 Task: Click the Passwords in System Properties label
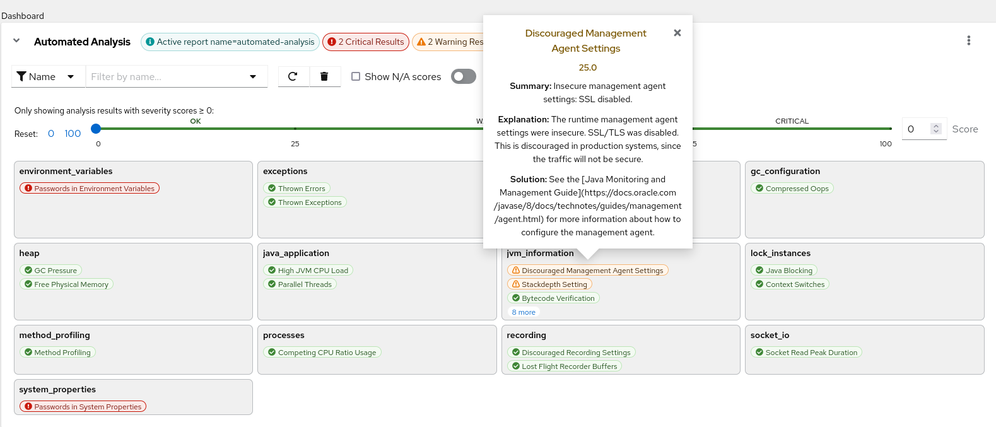click(x=83, y=407)
